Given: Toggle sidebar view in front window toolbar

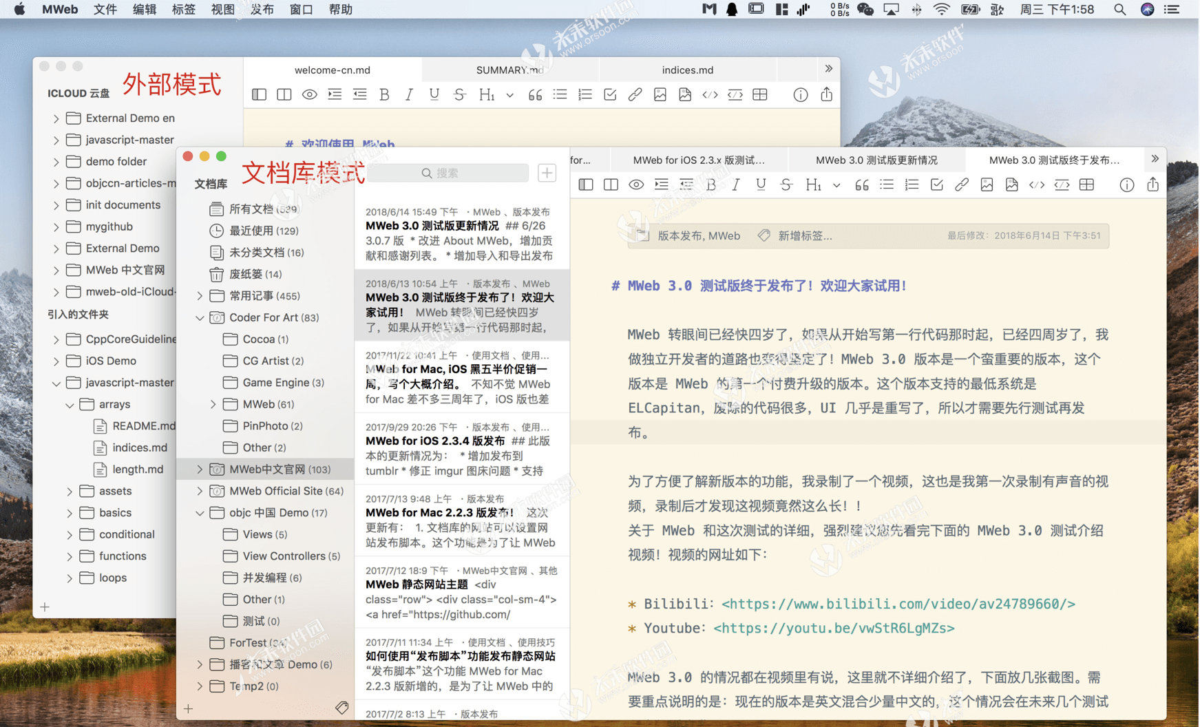Looking at the screenshot, I should point(586,185).
